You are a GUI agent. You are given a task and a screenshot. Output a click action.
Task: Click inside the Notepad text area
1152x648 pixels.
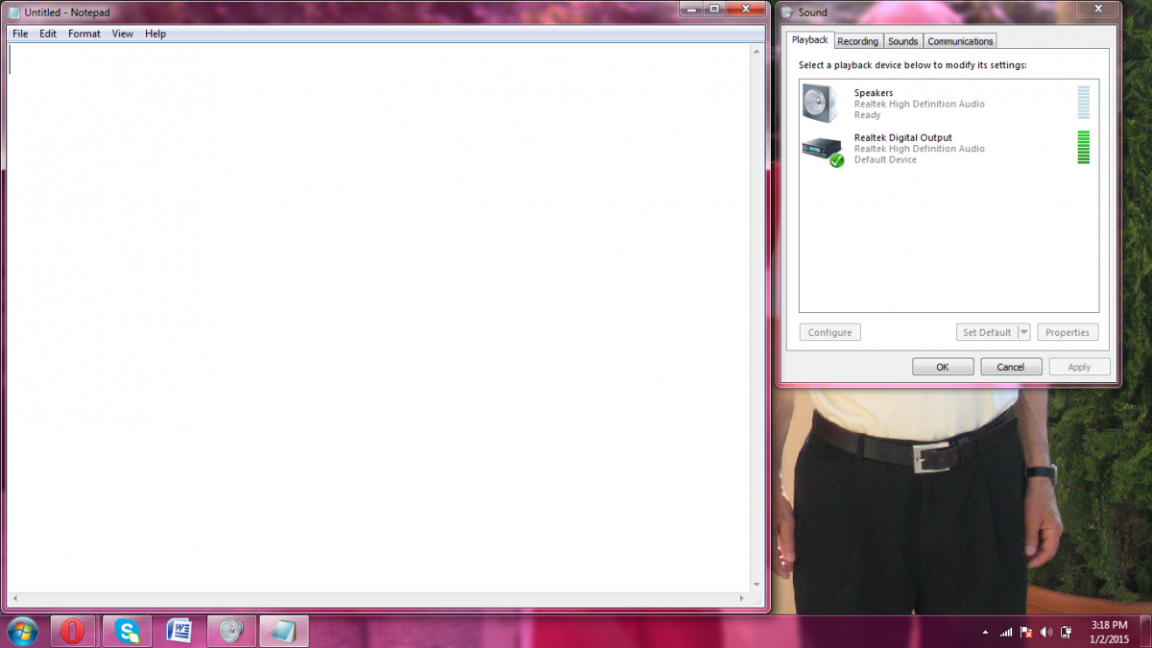[379, 317]
